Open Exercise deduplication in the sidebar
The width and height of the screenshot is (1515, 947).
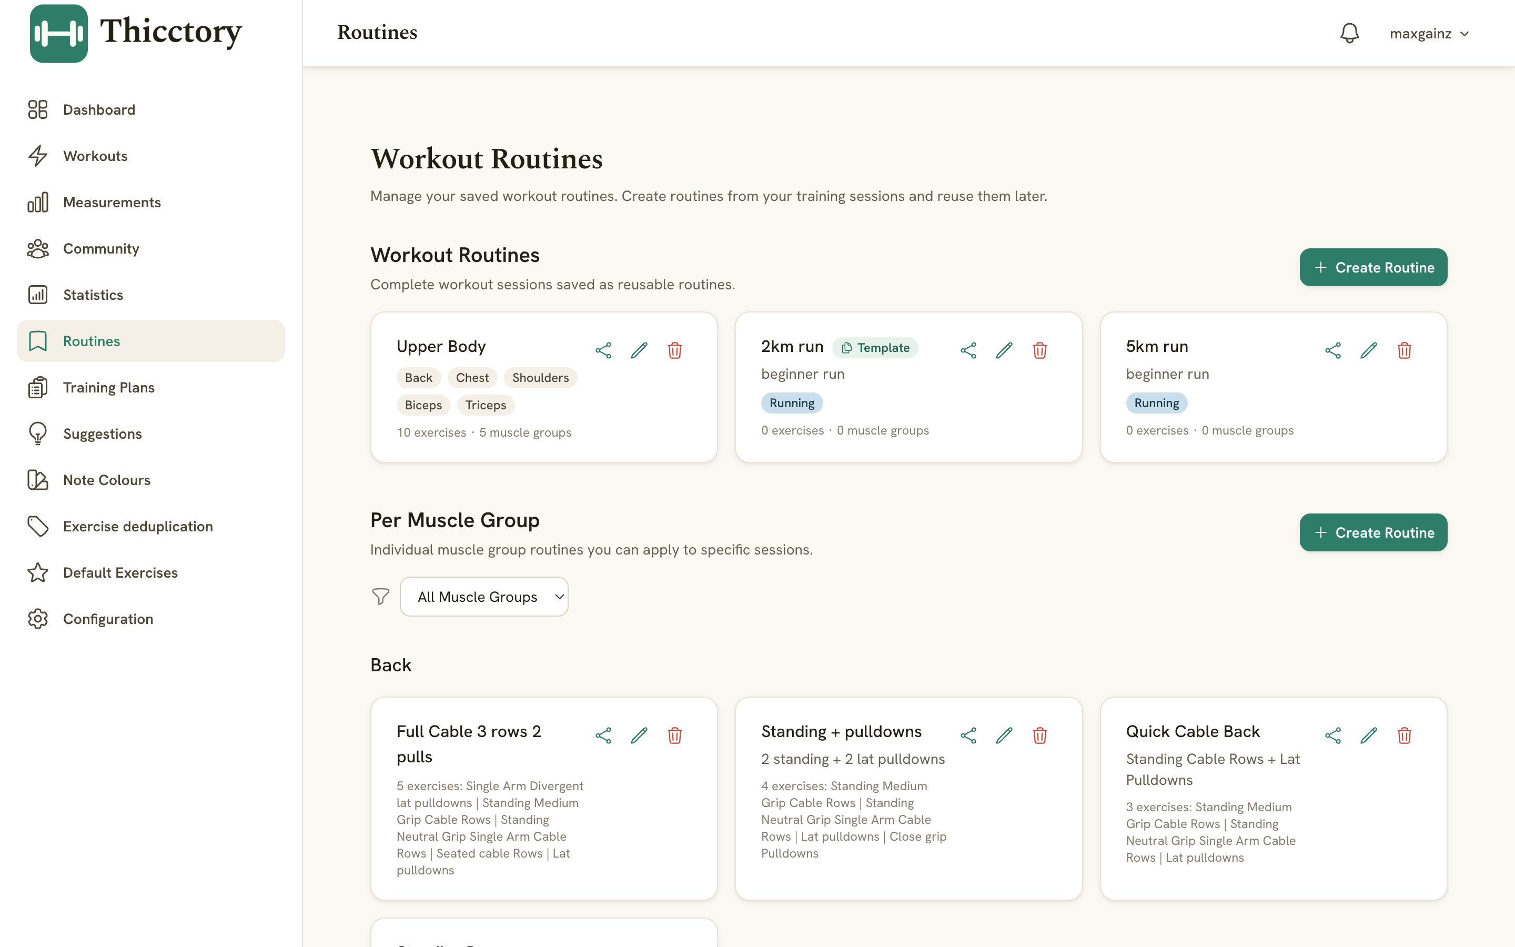pyautogui.click(x=150, y=527)
